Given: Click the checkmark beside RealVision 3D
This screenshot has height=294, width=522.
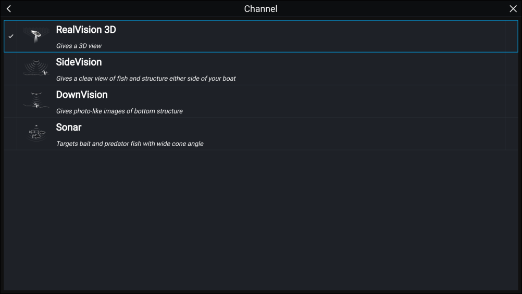Looking at the screenshot, I should pos(11,36).
